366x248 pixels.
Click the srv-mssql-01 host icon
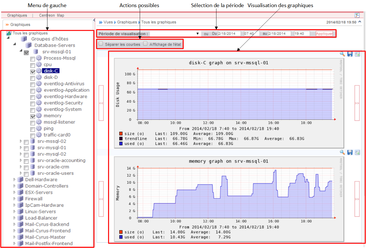click(36, 52)
